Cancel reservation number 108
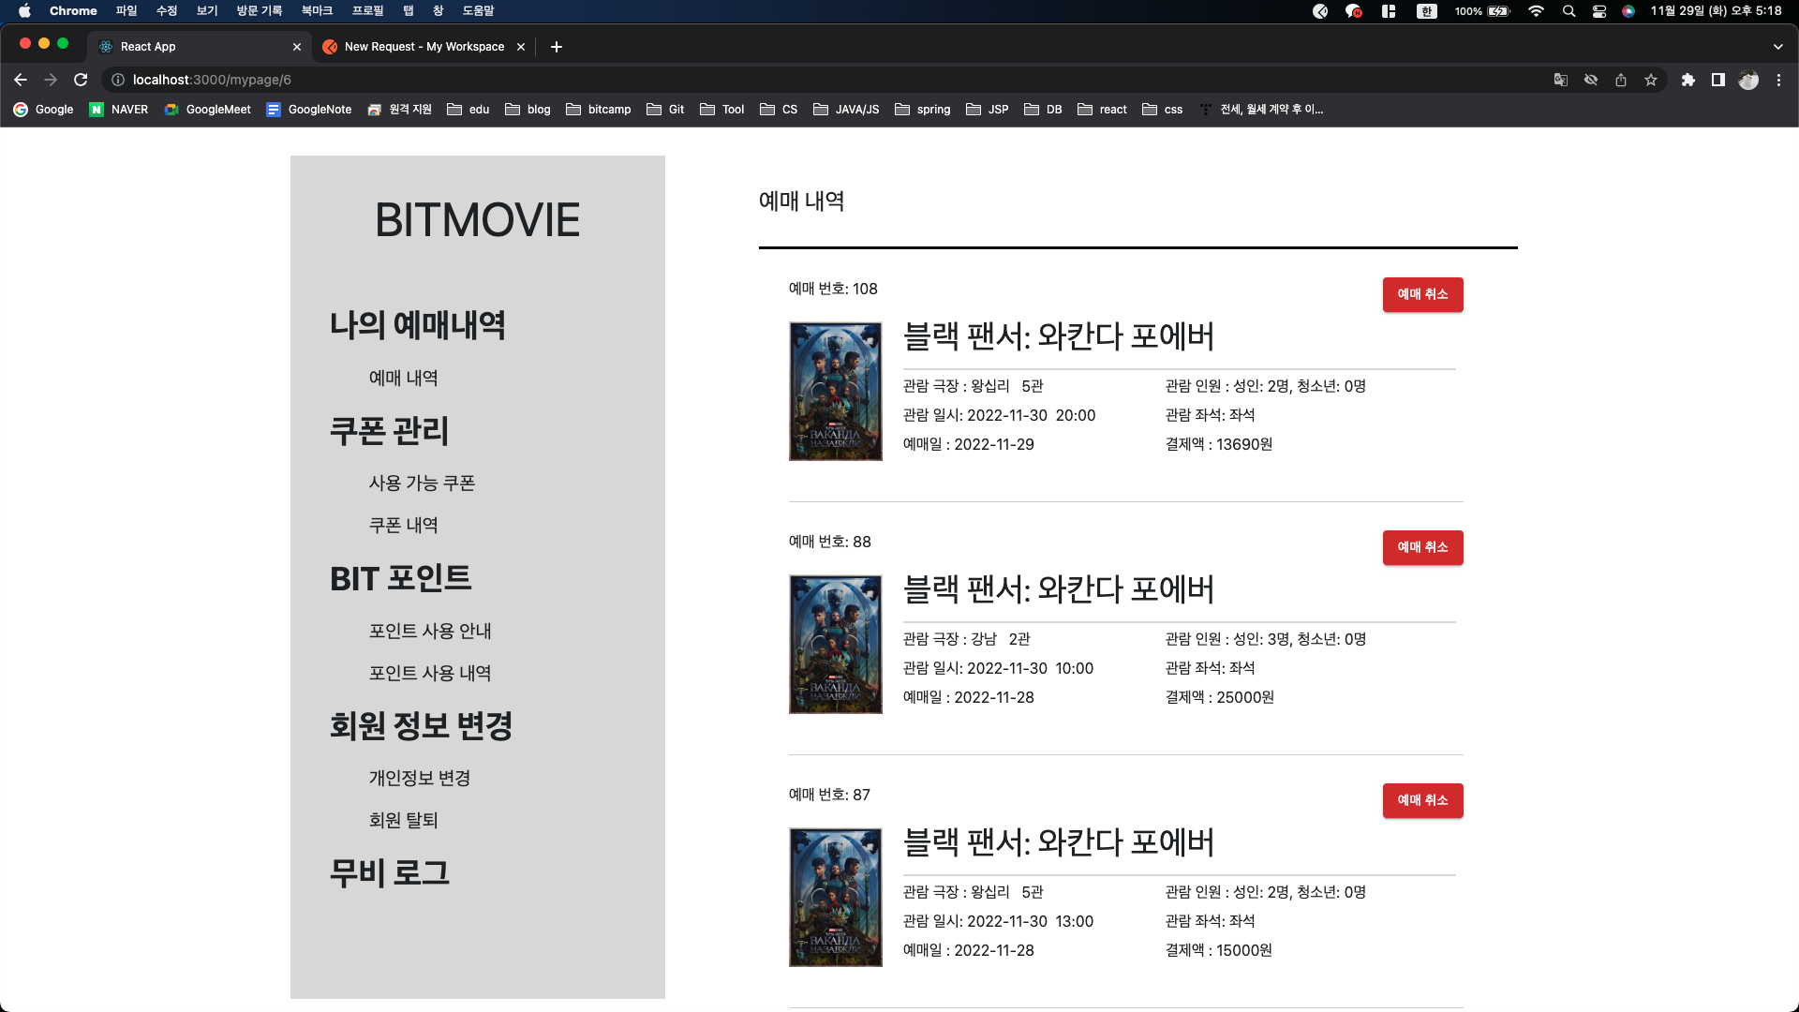 click(1422, 294)
